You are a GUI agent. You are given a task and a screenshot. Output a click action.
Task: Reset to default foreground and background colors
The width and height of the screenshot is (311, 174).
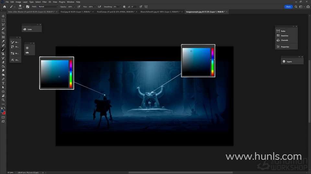tap(2, 108)
